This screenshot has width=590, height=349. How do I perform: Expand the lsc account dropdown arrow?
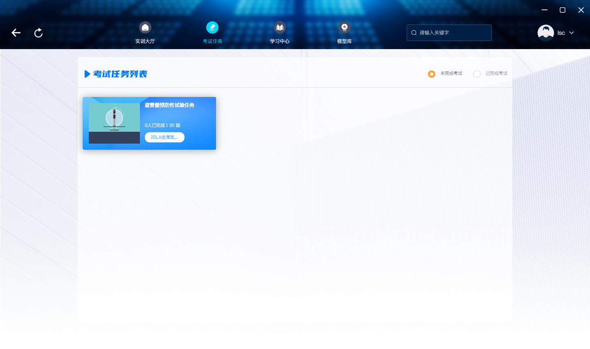tap(572, 33)
